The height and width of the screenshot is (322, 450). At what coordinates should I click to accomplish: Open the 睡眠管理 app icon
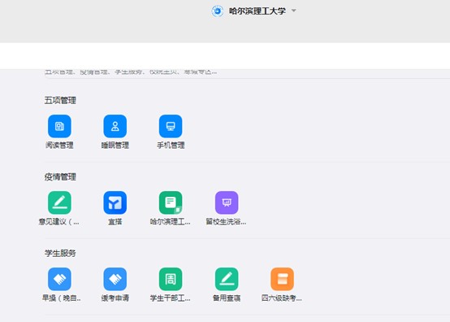115,126
